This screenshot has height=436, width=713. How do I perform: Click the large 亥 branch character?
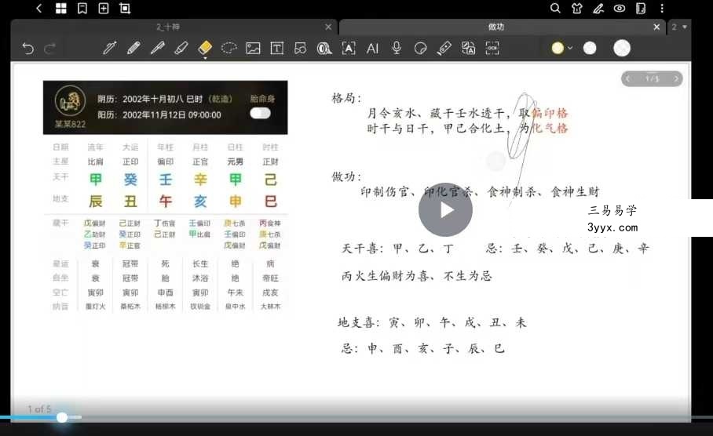[x=200, y=202]
